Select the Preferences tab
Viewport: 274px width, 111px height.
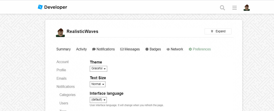[200, 49]
